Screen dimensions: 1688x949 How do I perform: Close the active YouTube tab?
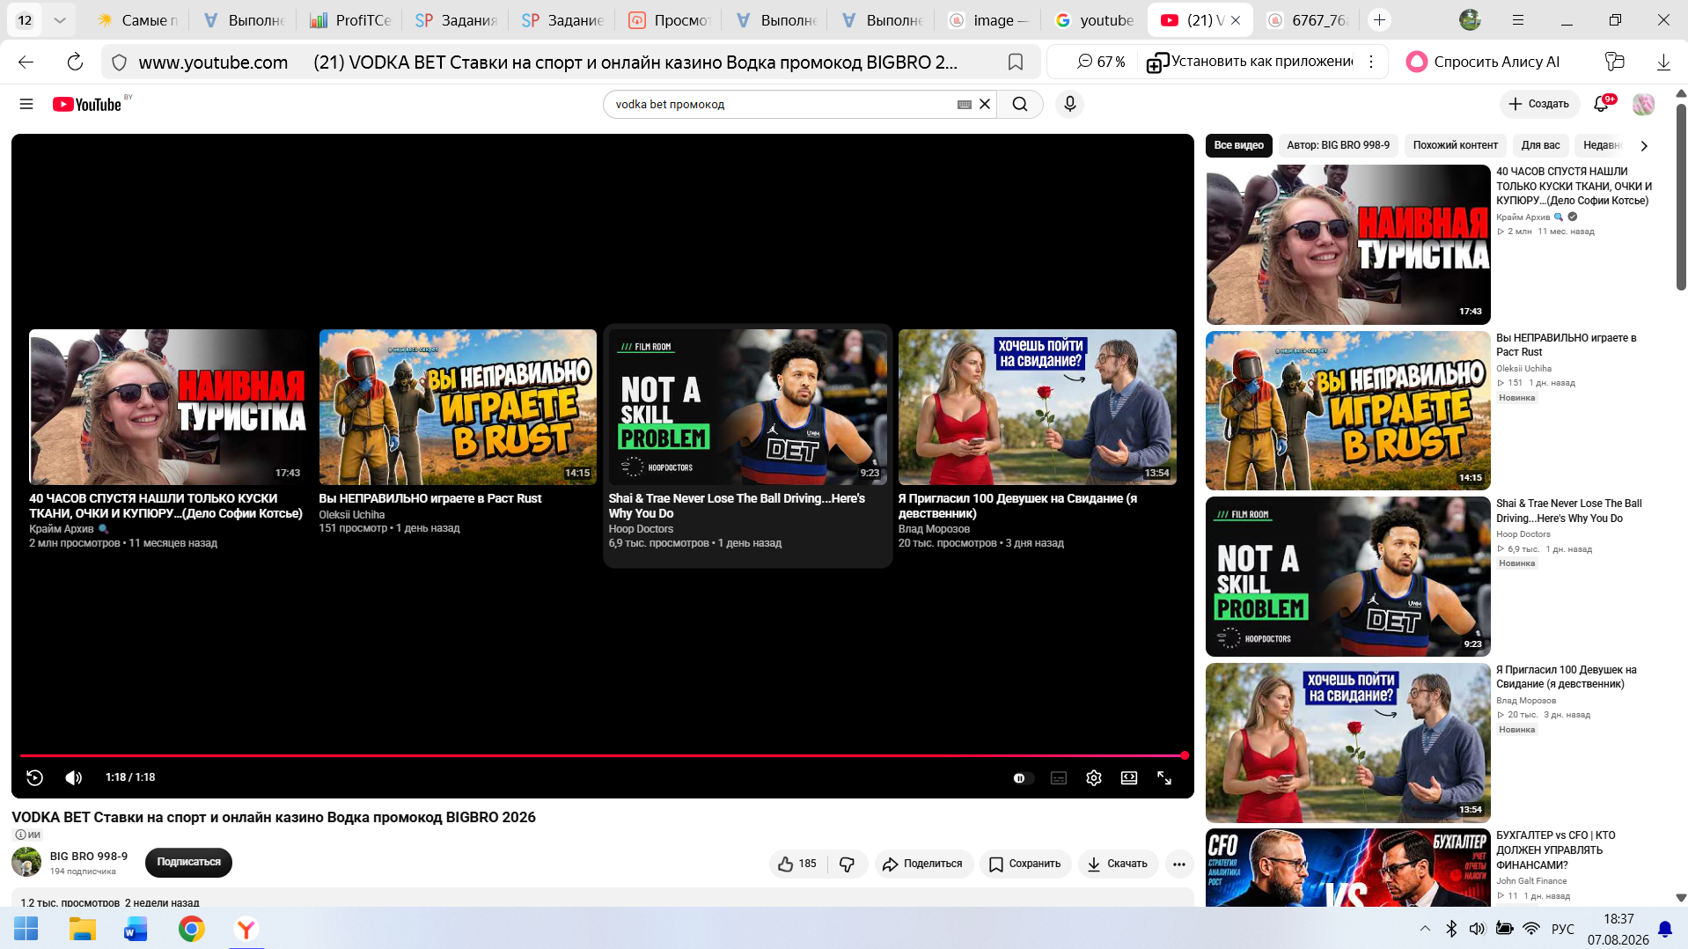1236,20
